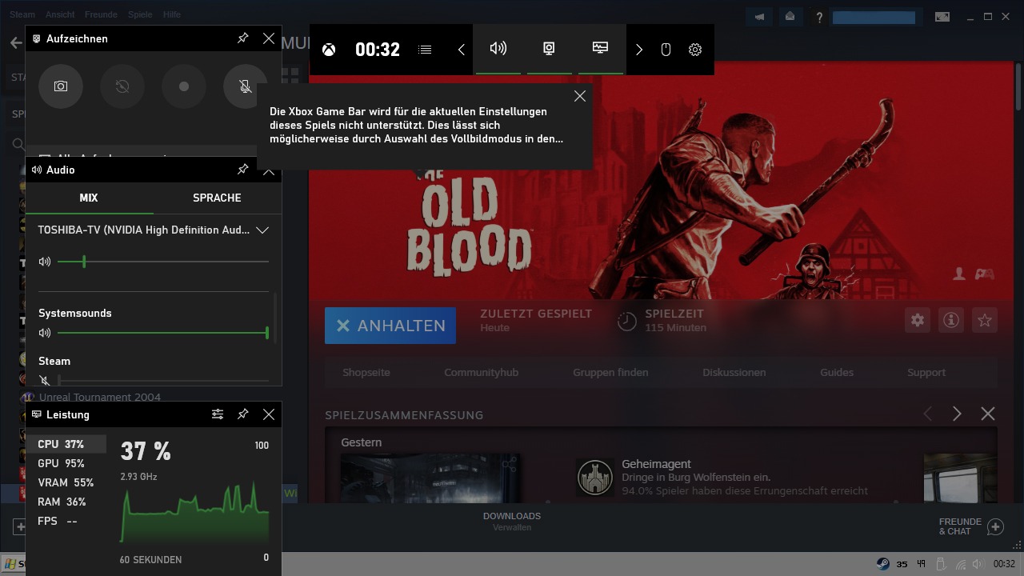Screen dimensions: 1024x576
Task: Toggle the Performance widget from the Game Bar
Action: 600,49
